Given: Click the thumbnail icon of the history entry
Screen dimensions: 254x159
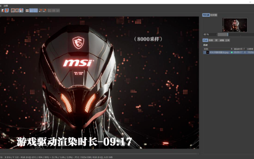Looking at the screenshot, I should (207, 52).
